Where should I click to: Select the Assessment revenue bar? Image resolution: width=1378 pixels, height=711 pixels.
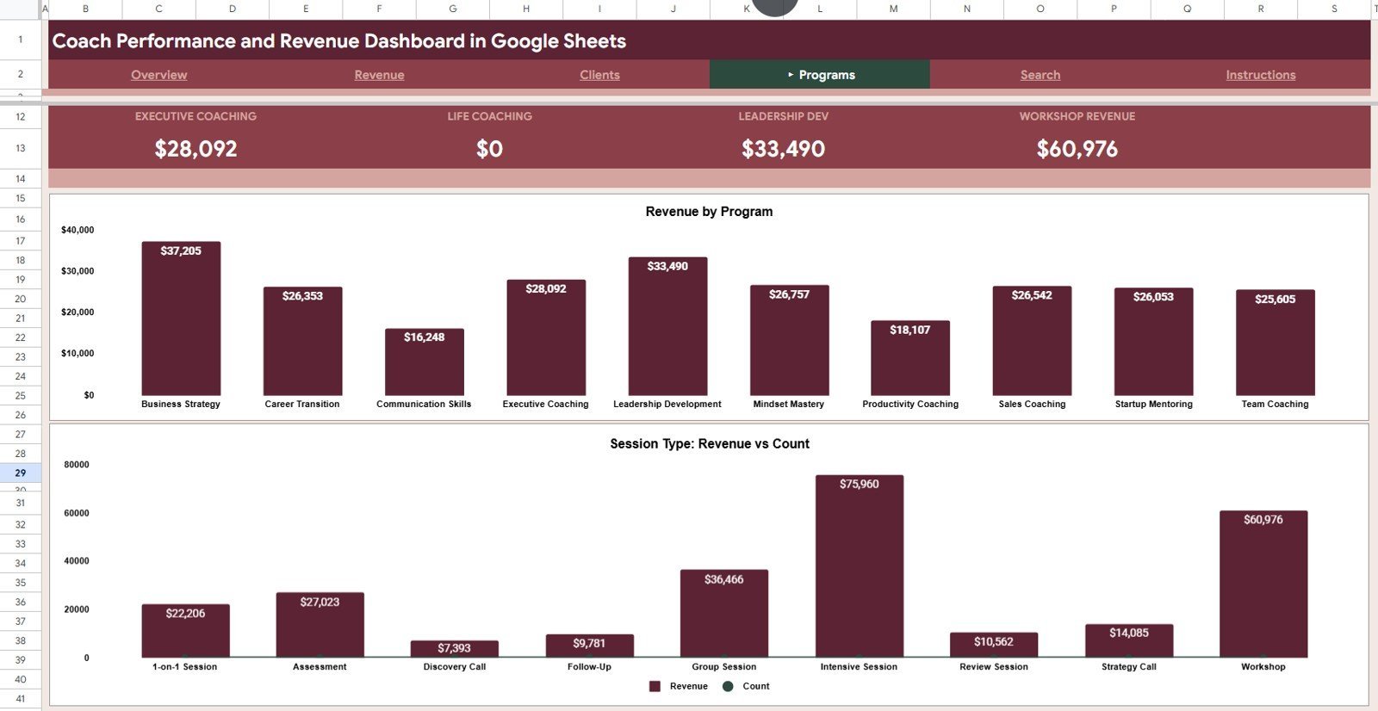320,625
